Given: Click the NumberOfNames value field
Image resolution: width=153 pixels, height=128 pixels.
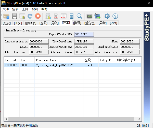Looking at the screenshot, I should click(x=130, y=47).
